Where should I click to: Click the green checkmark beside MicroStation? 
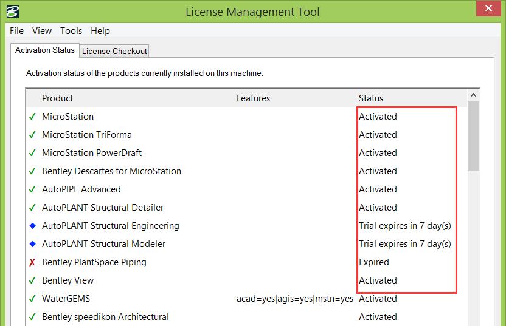(32, 117)
